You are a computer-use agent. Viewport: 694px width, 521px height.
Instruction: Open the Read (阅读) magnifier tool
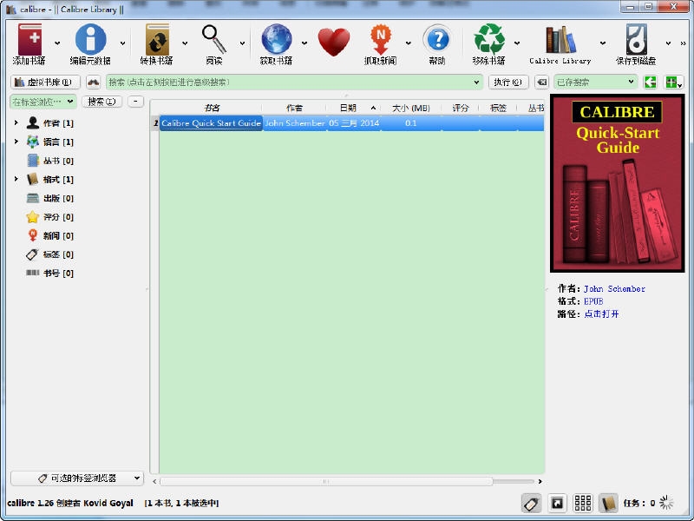click(214, 39)
